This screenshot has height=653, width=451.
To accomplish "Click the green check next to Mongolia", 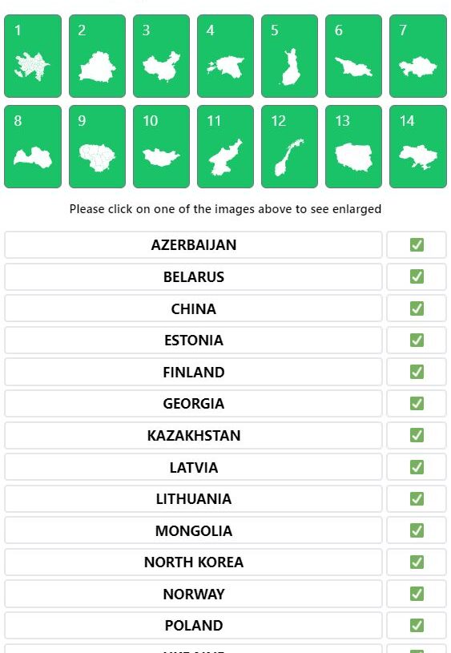I will coord(417,530).
